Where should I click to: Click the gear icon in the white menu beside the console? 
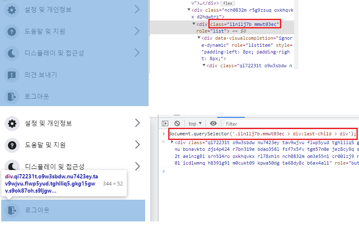pos(12,123)
